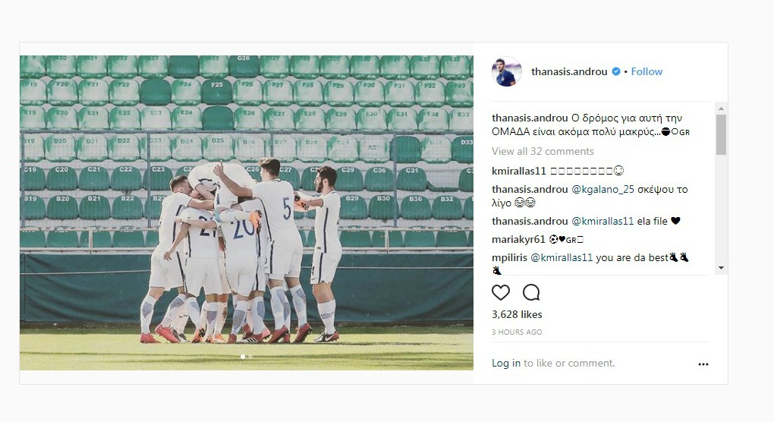
Task: Click the thanasis.androu profile avatar
Action: pos(507,71)
